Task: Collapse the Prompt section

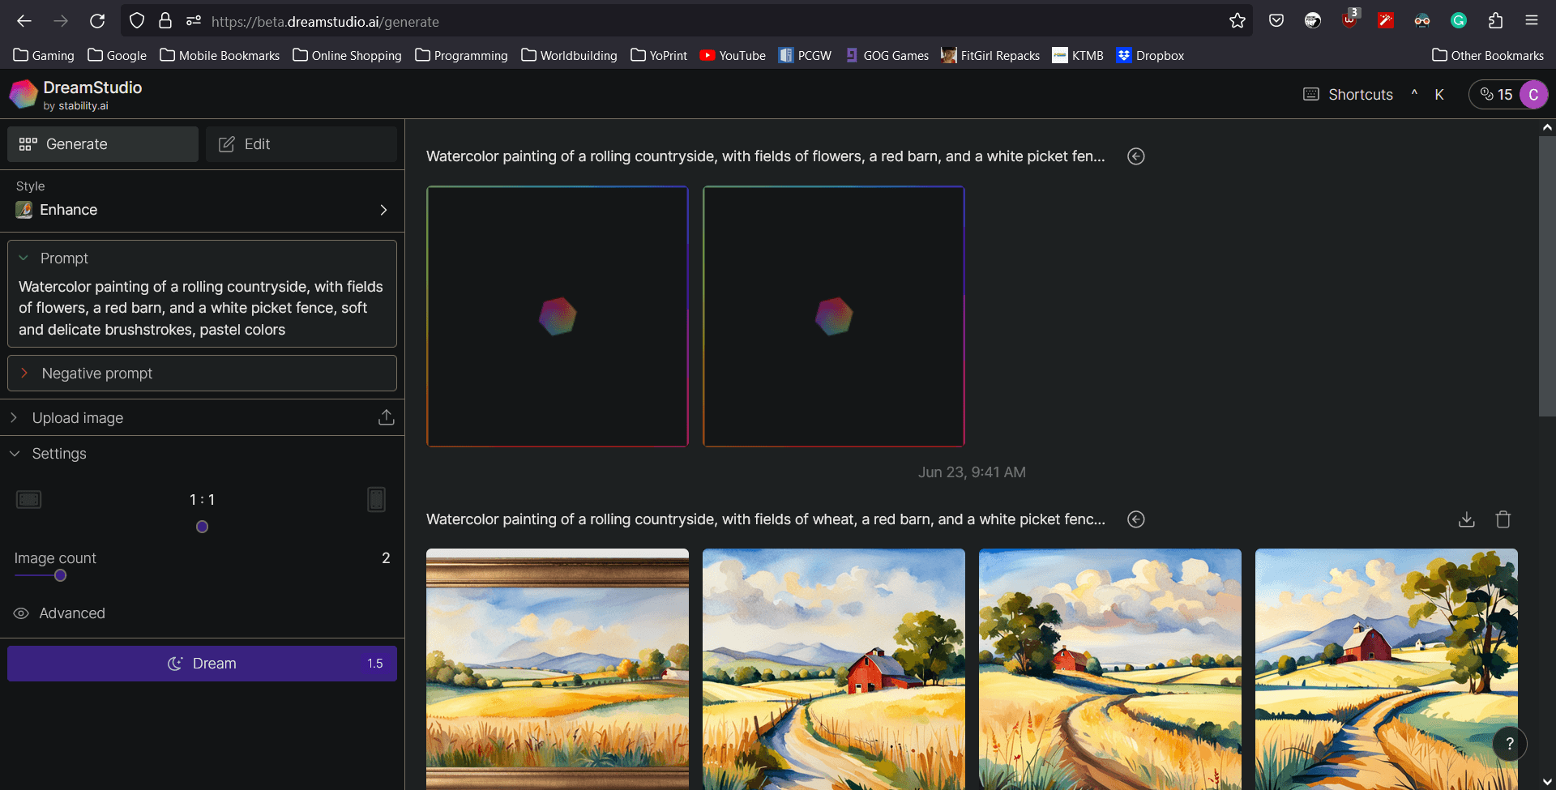Action: (x=24, y=258)
